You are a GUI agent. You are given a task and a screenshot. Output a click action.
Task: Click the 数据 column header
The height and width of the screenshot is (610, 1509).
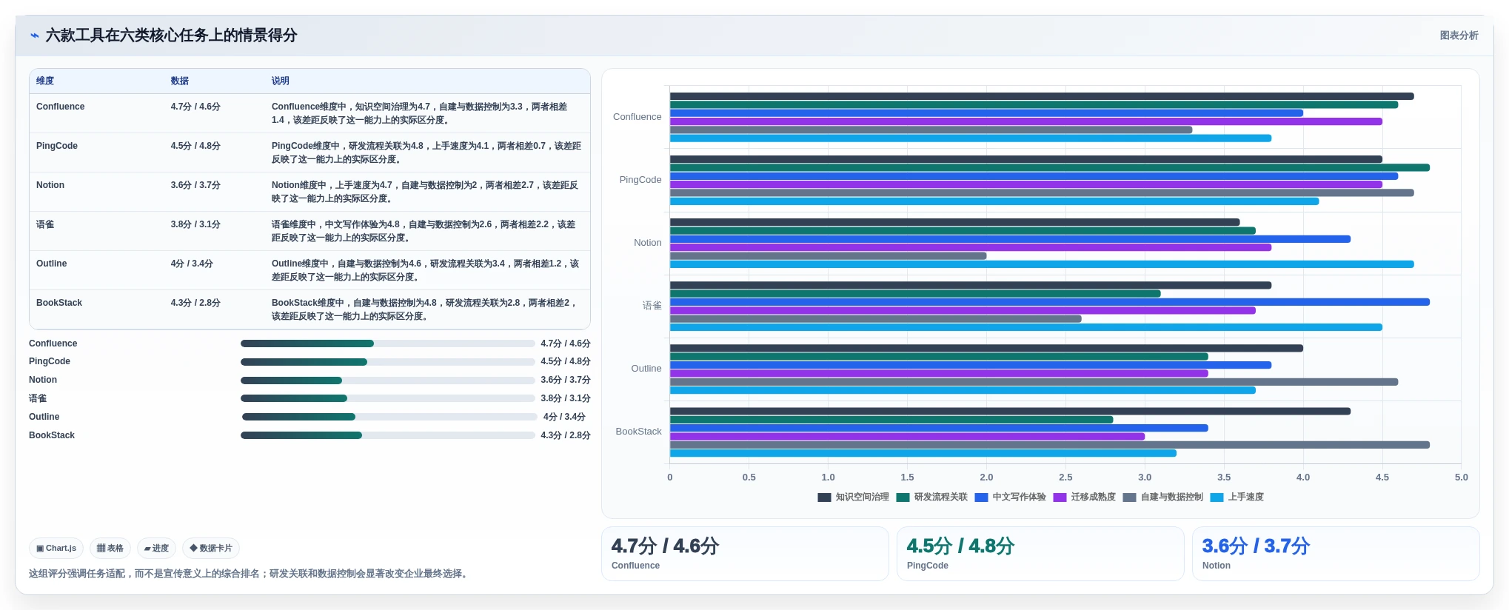point(180,81)
